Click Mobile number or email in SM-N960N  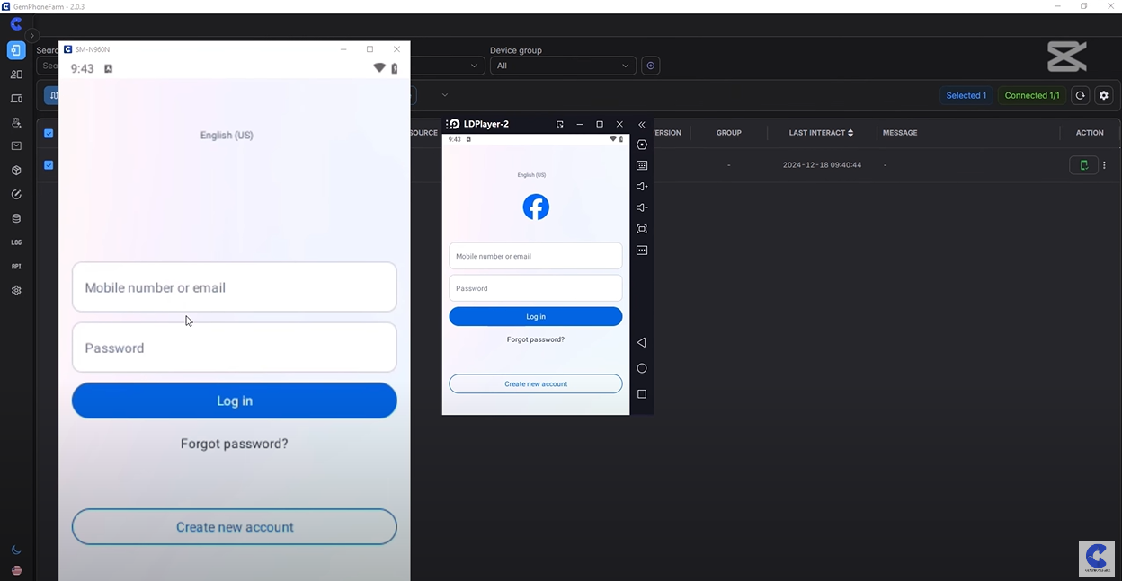[x=235, y=287]
